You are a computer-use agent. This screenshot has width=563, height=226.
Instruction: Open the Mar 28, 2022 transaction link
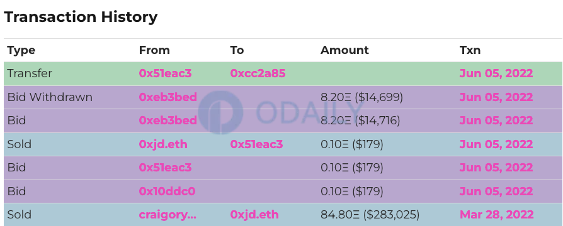(497, 215)
